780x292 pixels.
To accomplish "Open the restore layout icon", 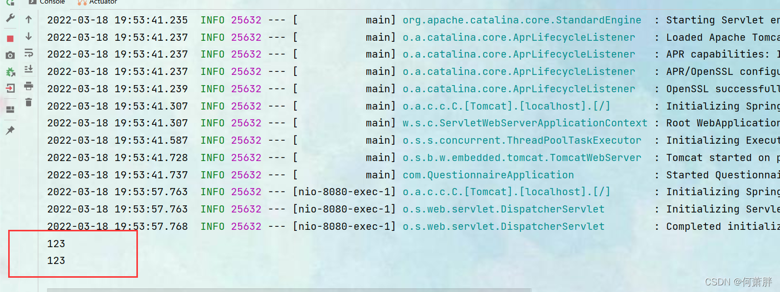I will [10, 109].
